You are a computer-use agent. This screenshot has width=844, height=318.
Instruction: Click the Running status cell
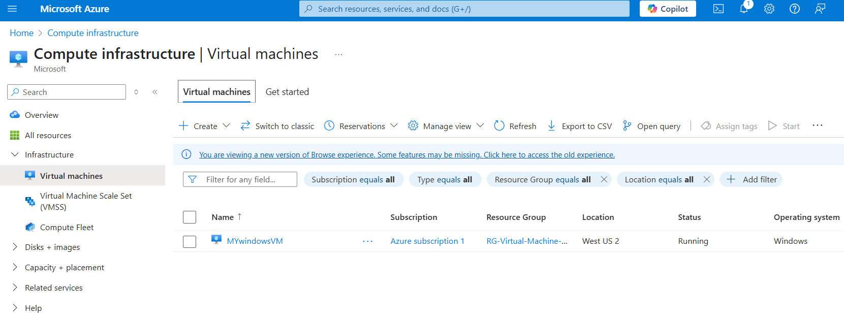pos(693,241)
